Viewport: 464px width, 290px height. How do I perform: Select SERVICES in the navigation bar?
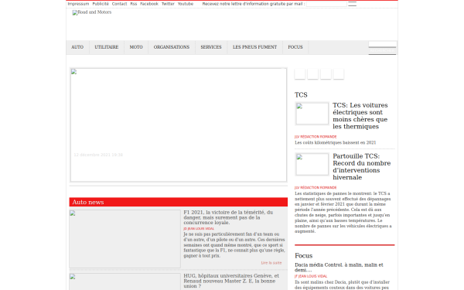(211, 47)
